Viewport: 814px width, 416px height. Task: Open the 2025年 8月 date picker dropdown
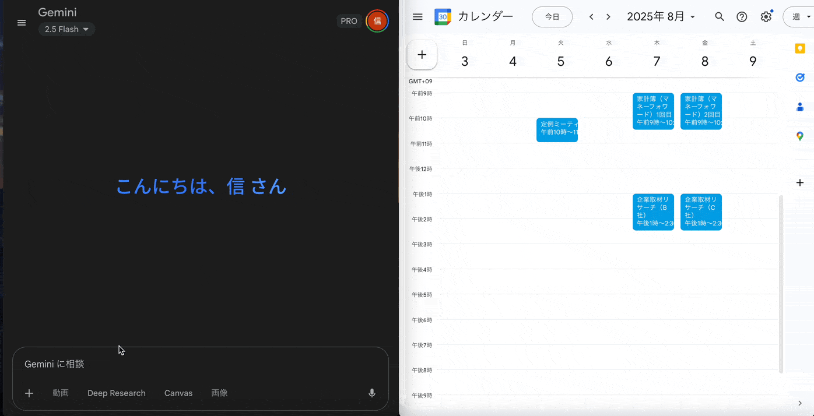click(x=661, y=17)
